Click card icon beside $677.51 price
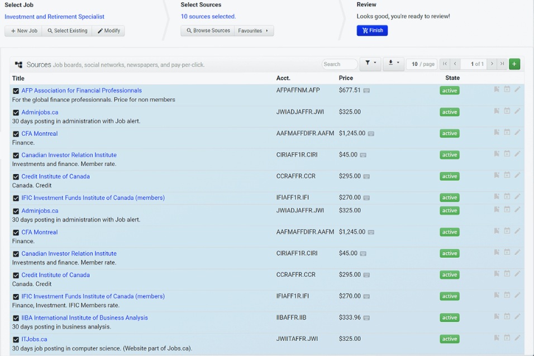 pos(366,90)
